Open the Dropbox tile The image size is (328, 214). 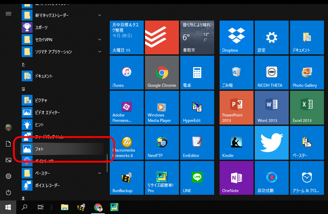pyautogui.click(x=236, y=37)
